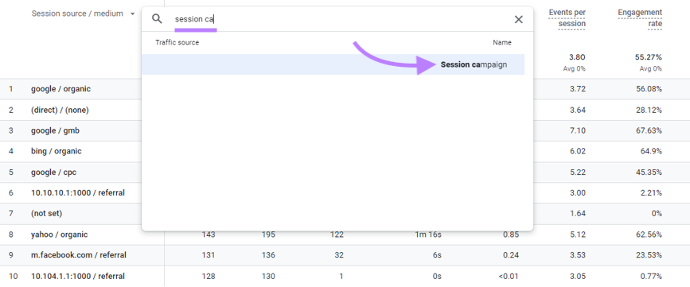Click the 3.80 events per session total
The image size is (690, 287).
(x=577, y=57)
